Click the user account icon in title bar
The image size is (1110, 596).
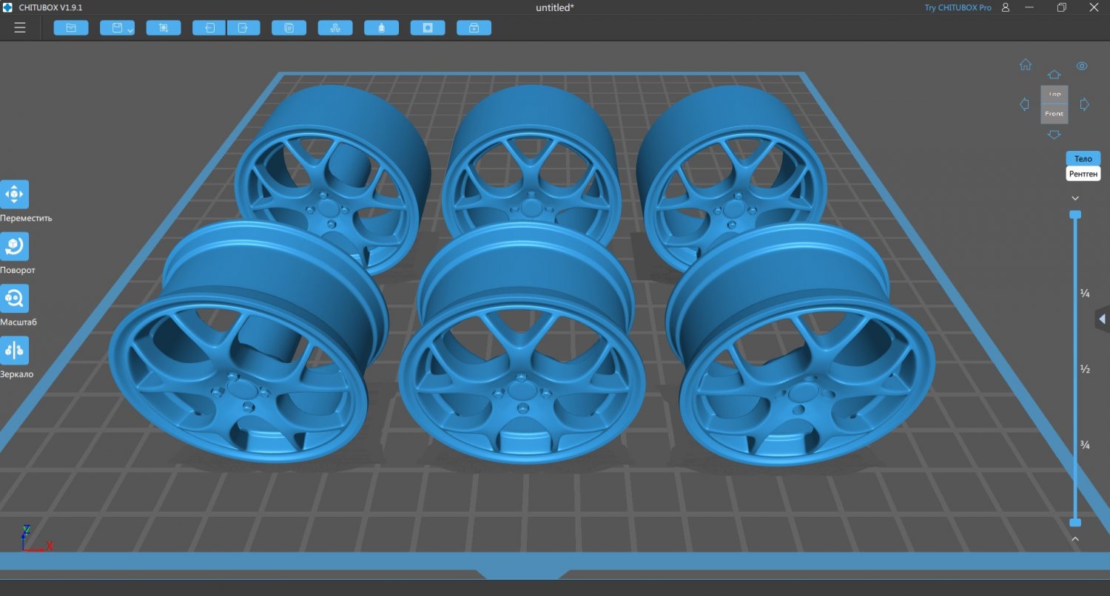[1003, 7]
